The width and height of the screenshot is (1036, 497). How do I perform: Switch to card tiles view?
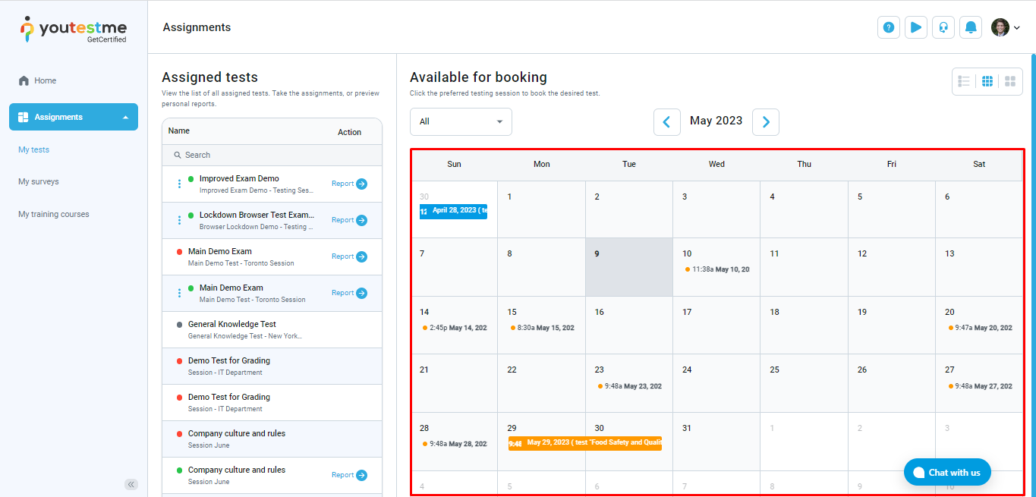1010,81
